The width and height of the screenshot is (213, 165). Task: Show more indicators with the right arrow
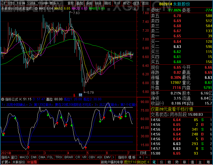pyautogui.click(x=113, y=157)
